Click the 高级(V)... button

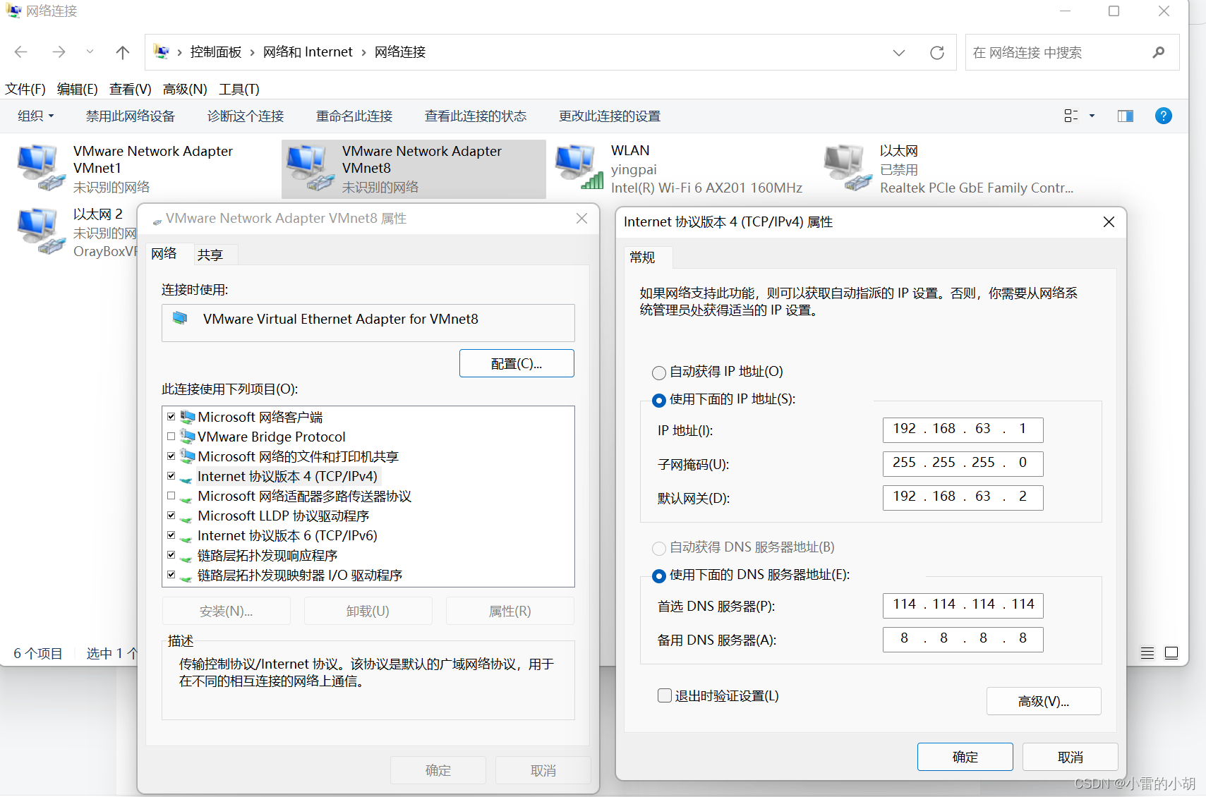pyautogui.click(x=1044, y=701)
